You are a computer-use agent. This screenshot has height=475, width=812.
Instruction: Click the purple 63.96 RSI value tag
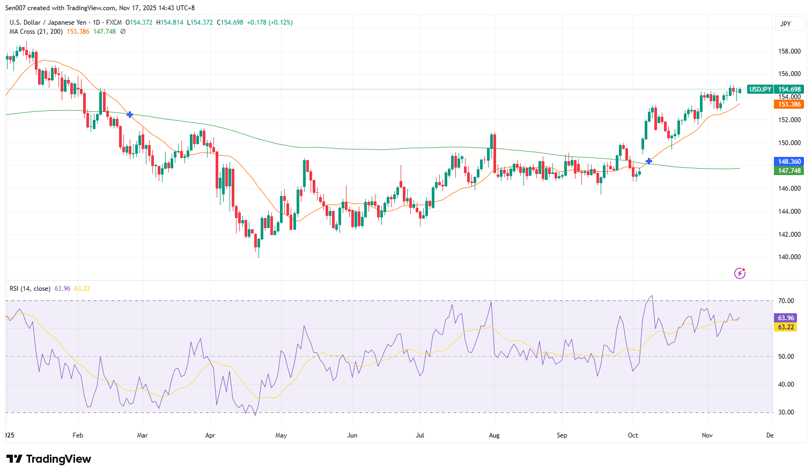pos(785,318)
